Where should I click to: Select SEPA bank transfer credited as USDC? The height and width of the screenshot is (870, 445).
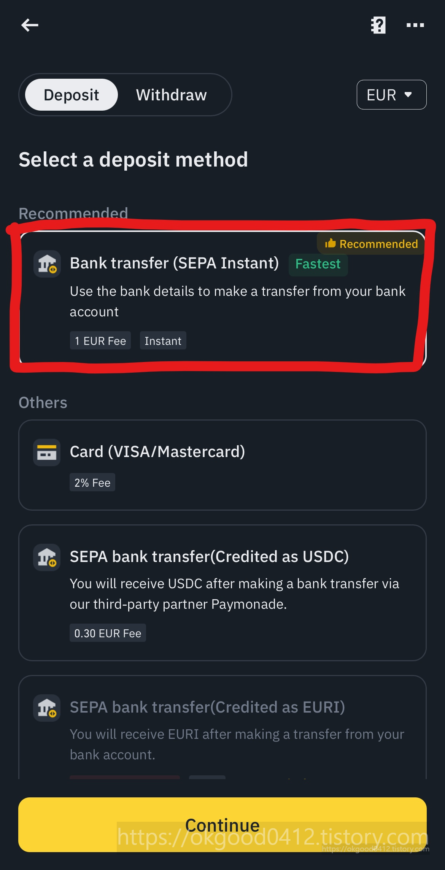click(x=222, y=592)
